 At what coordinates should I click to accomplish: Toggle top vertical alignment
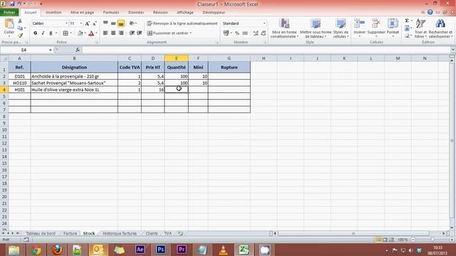tap(105, 23)
